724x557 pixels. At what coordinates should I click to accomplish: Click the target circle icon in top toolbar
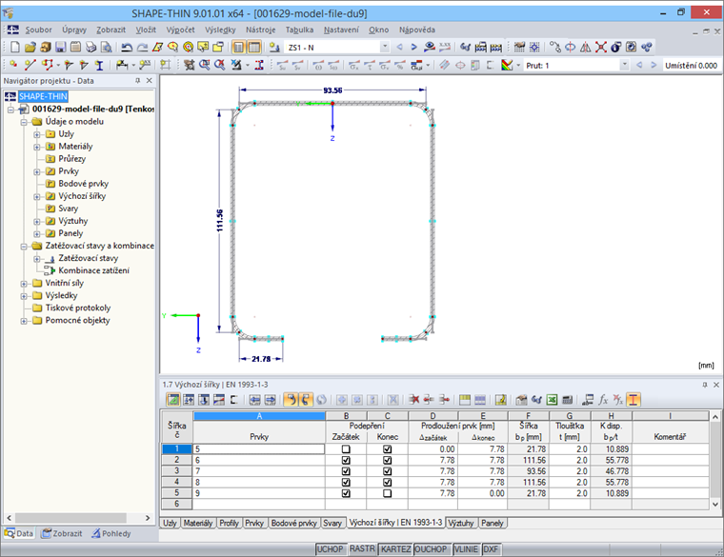[188, 47]
